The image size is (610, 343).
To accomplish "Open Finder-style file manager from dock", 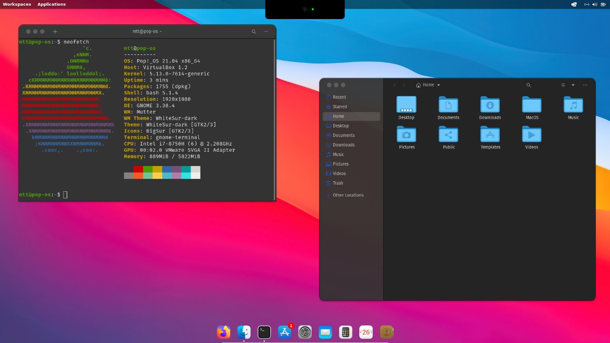I will 244,332.
